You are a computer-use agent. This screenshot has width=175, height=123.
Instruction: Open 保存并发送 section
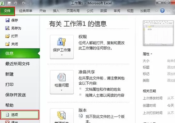point(16,95)
